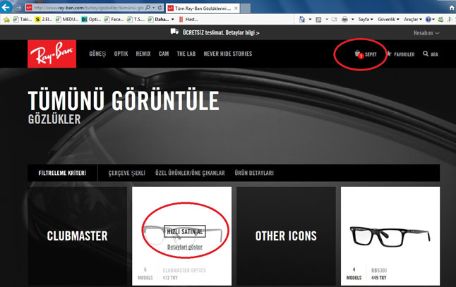Open the OPTİK navigation menu
The height and width of the screenshot is (287, 456).
click(121, 54)
